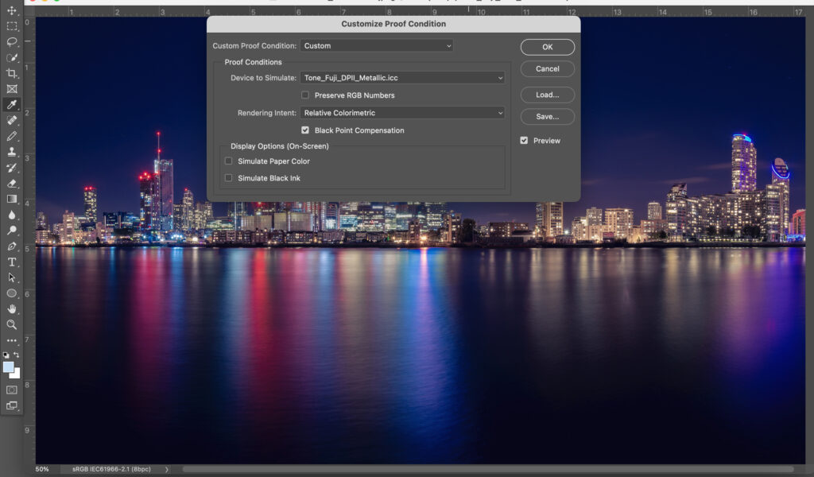Select the Dodge tool

pos(11,231)
